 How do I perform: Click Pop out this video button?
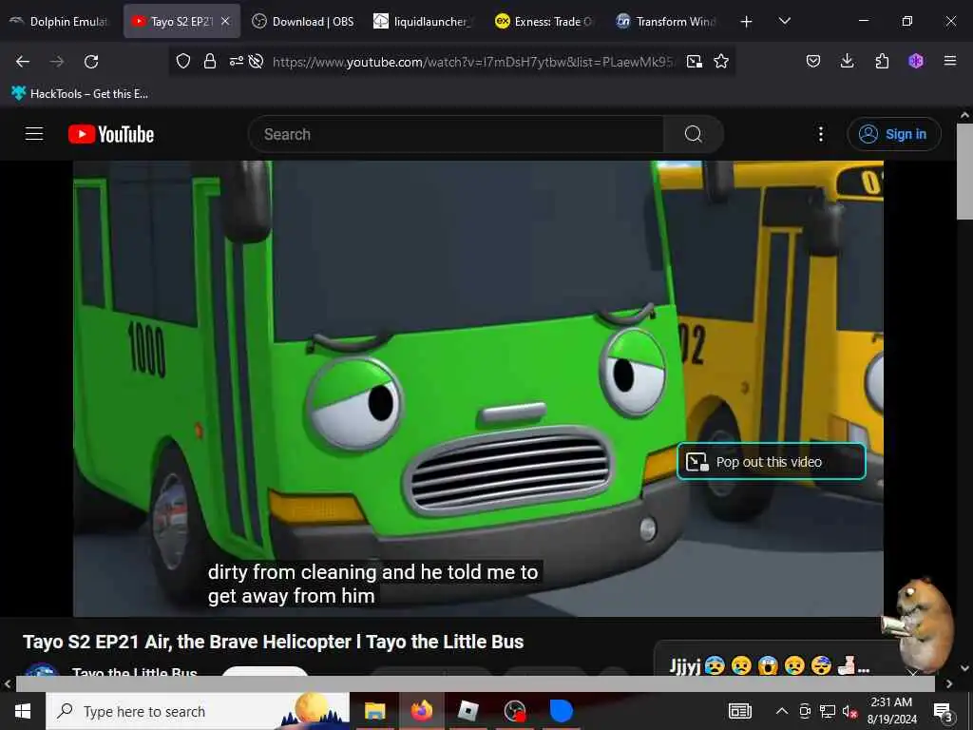(x=771, y=461)
